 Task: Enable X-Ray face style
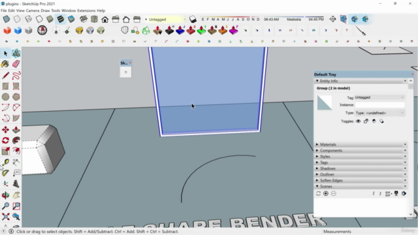(7, 19)
